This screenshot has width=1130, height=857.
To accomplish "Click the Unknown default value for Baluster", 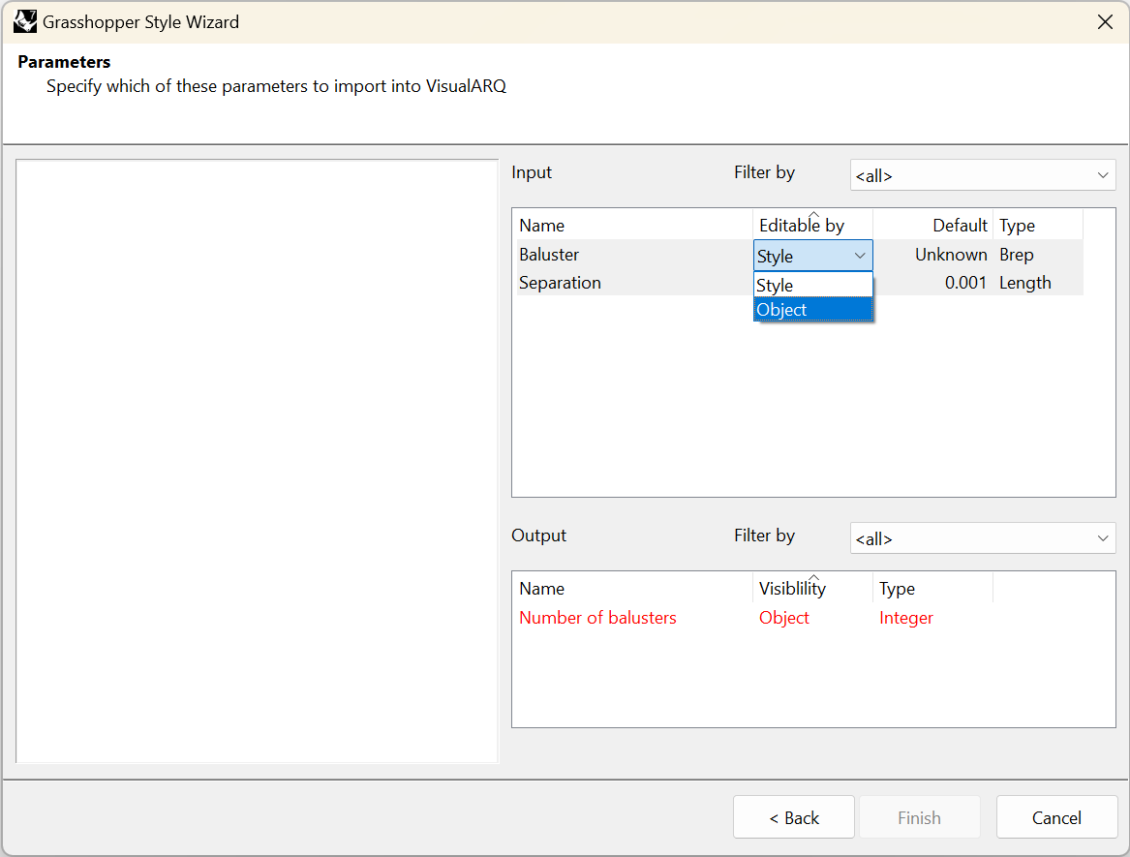I will (951, 255).
